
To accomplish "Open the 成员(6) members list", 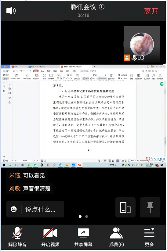I will coord(116,237).
